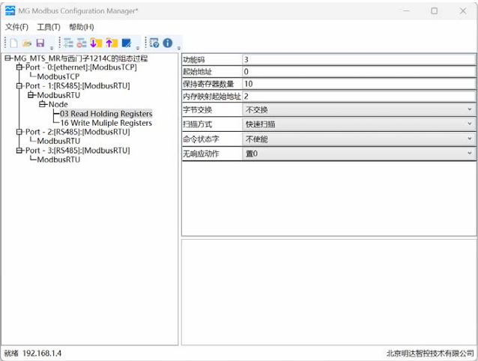This screenshot has height=361, width=478.
Task: Select 16 Write Muliple Registers item
Action: click(x=106, y=123)
